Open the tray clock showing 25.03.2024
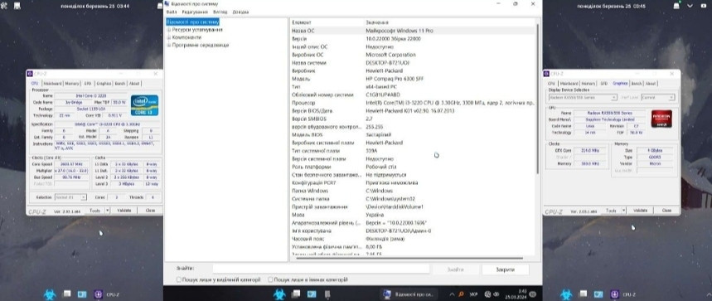Image resolution: width=712 pixels, height=301 pixels. (x=516, y=294)
